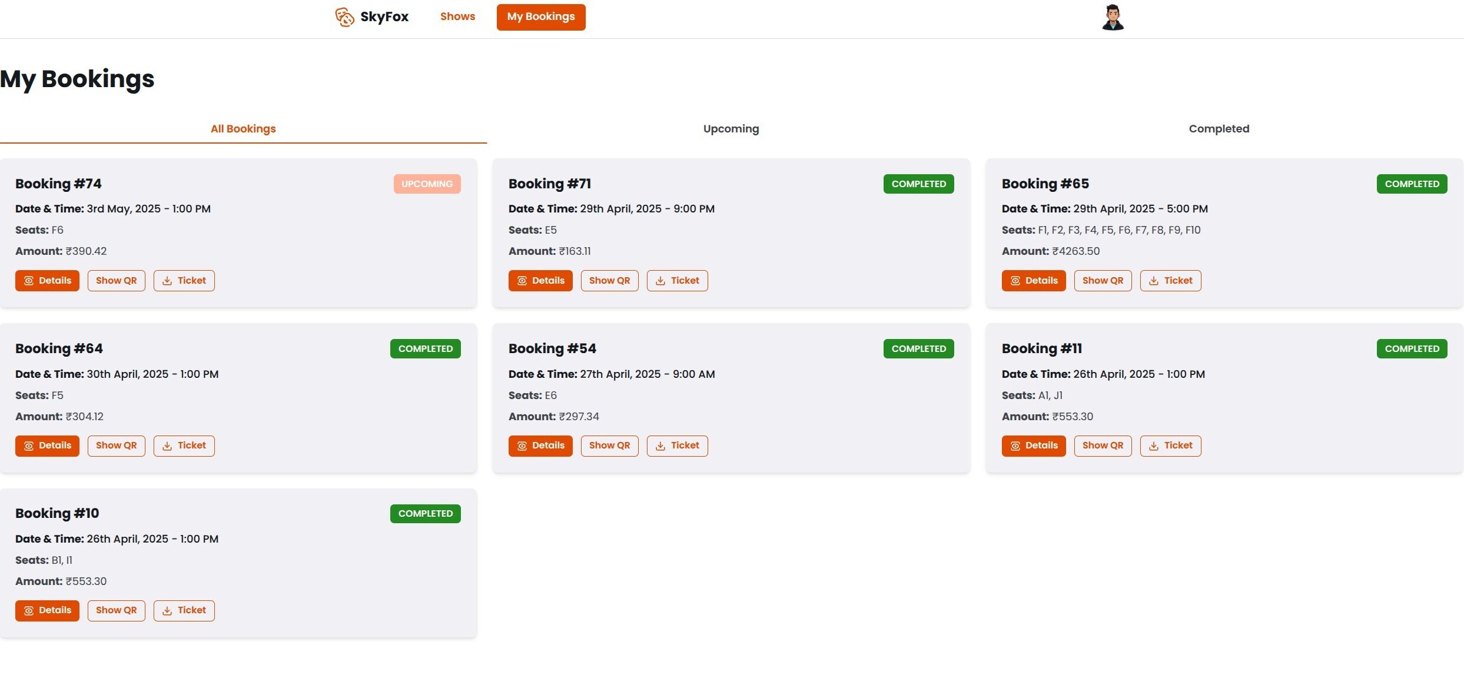Click the COMPLETED badge on Booking #64
This screenshot has width=1464, height=698.
coord(426,348)
